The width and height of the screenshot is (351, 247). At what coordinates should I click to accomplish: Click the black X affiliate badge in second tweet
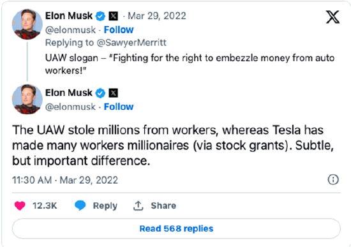(x=113, y=93)
